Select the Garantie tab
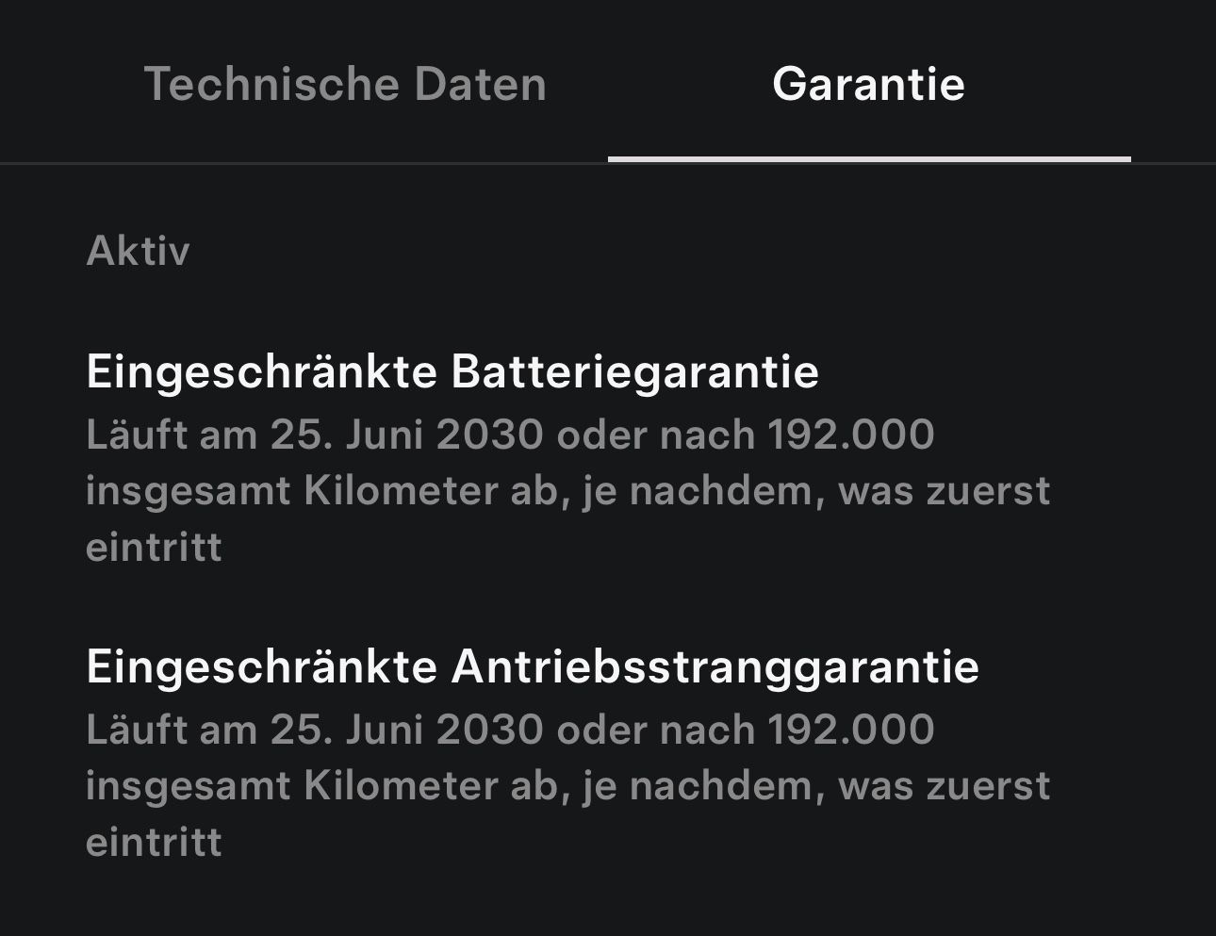 coord(868,84)
